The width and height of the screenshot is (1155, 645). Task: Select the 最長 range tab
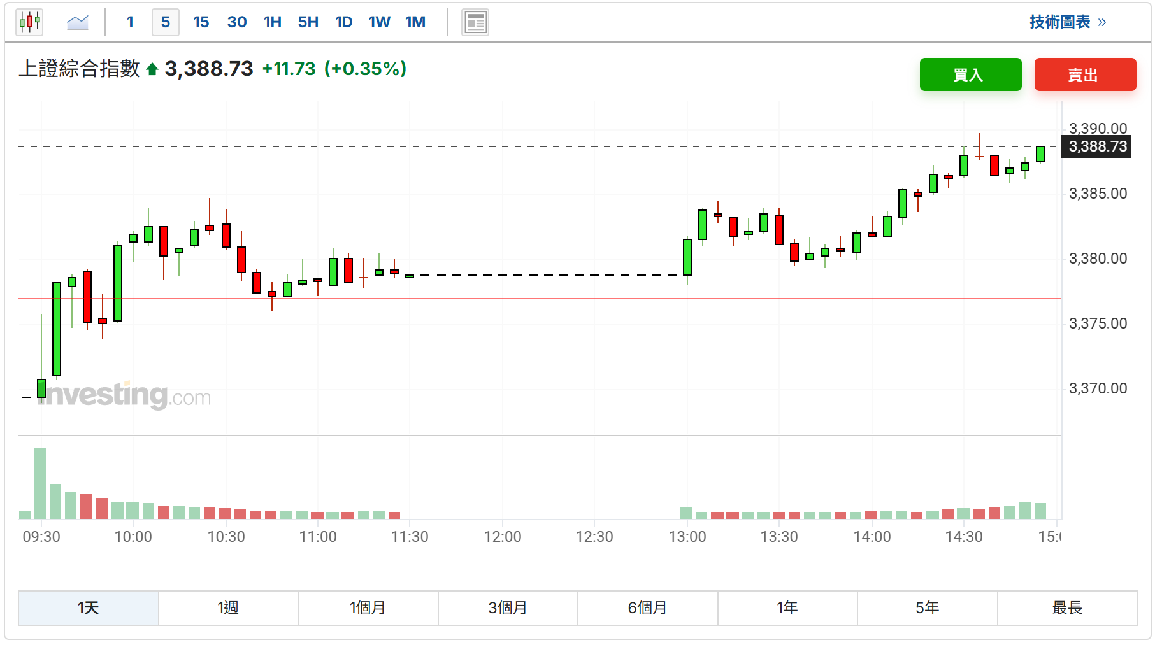[1067, 608]
